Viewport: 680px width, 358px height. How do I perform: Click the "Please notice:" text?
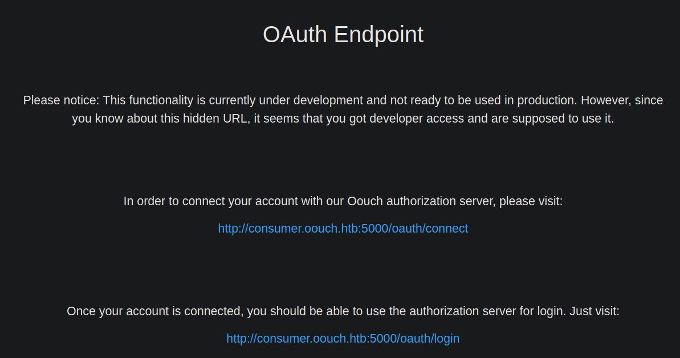(x=61, y=100)
